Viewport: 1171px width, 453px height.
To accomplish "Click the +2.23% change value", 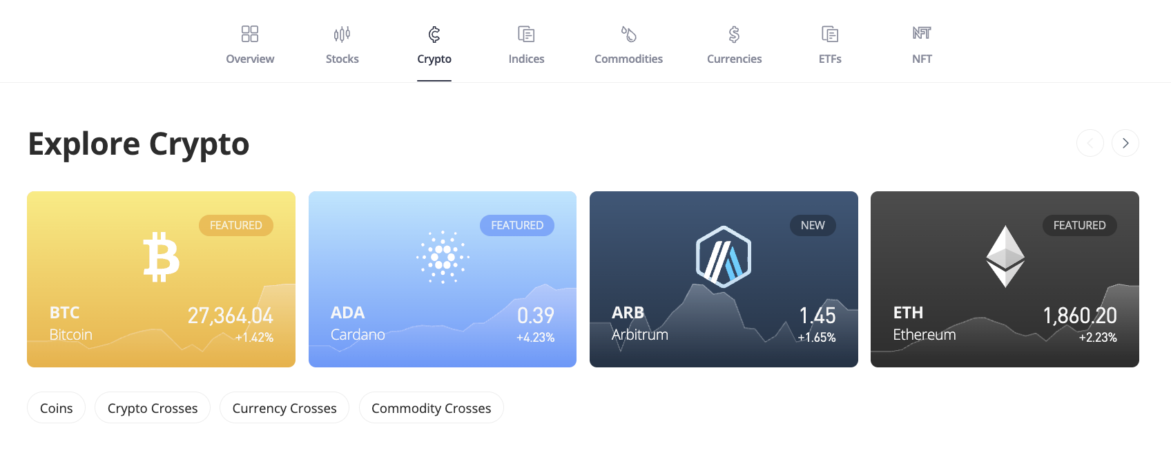I will coord(1098,338).
